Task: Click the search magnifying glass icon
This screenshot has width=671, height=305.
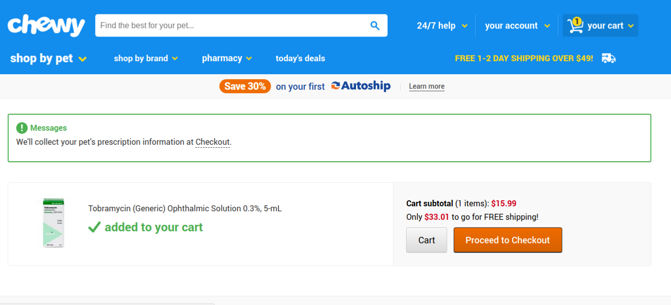Action: tap(375, 25)
